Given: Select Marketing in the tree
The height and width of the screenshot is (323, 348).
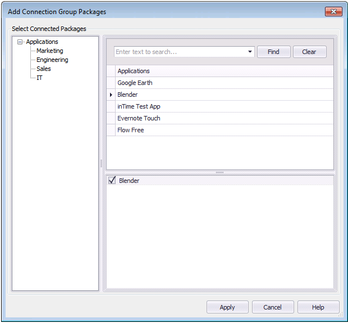Looking at the screenshot, I should [50, 51].
